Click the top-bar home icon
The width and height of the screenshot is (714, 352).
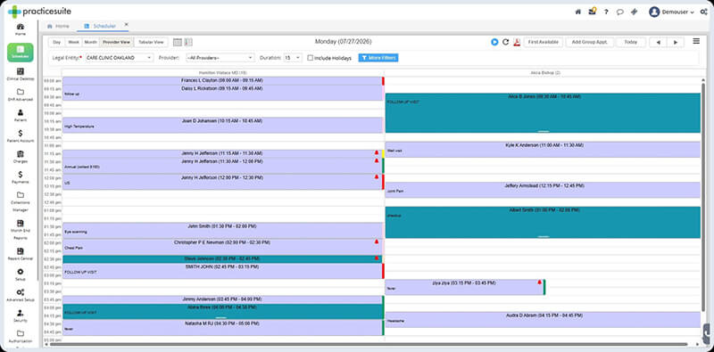point(578,12)
